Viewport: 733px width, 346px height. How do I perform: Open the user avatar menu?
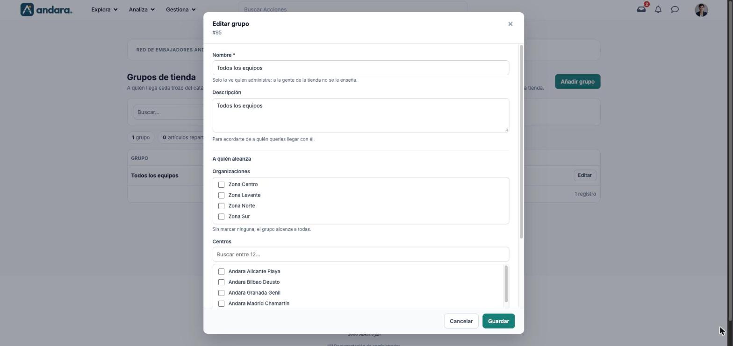click(x=701, y=10)
